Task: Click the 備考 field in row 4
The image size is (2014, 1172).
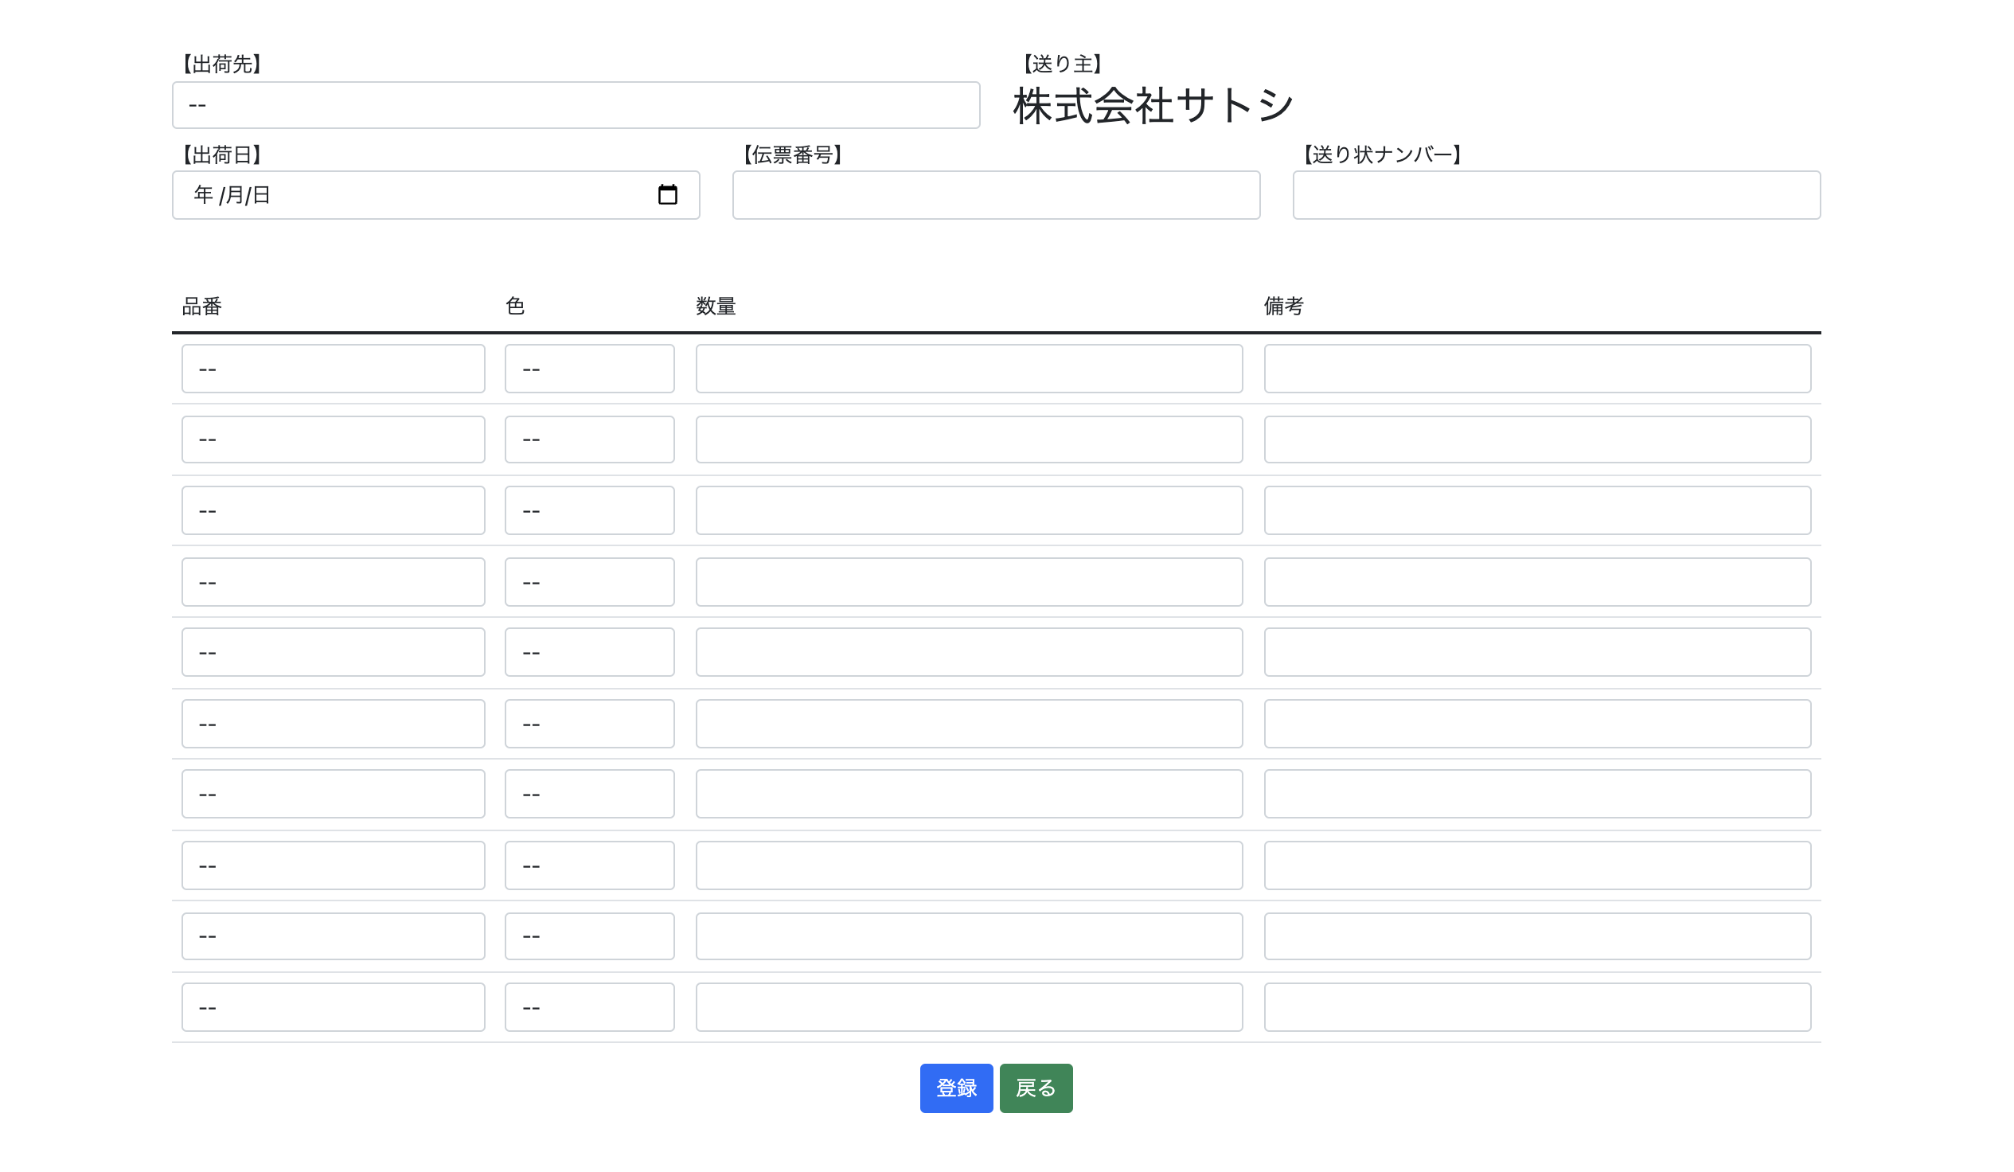Action: tap(1537, 582)
